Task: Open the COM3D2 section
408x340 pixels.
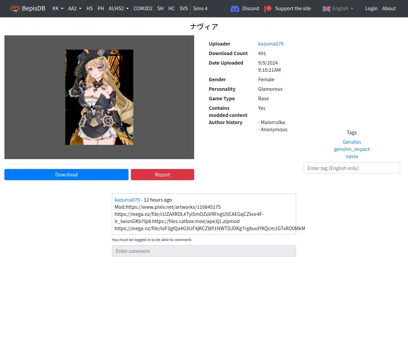Action: tap(143, 8)
